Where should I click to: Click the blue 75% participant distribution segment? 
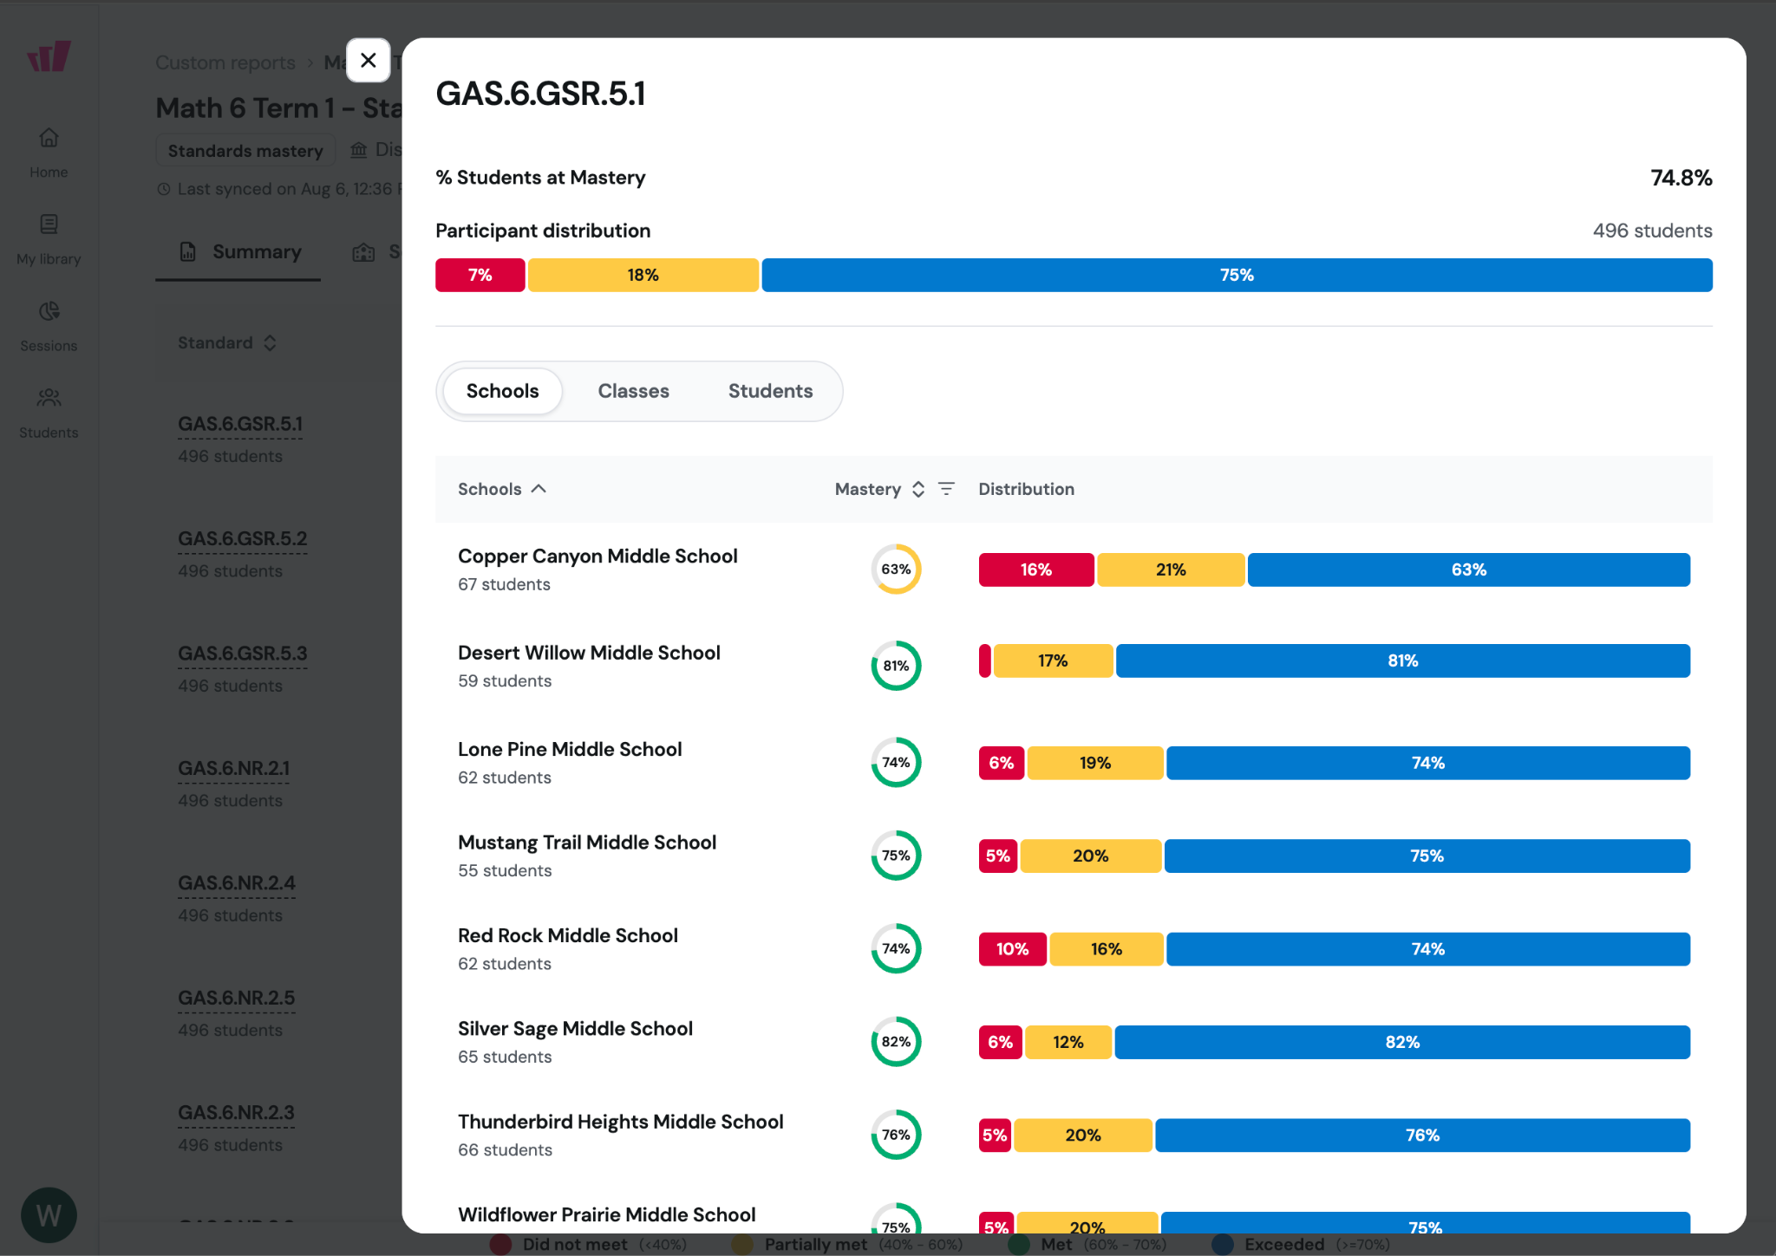click(1237, 275)
